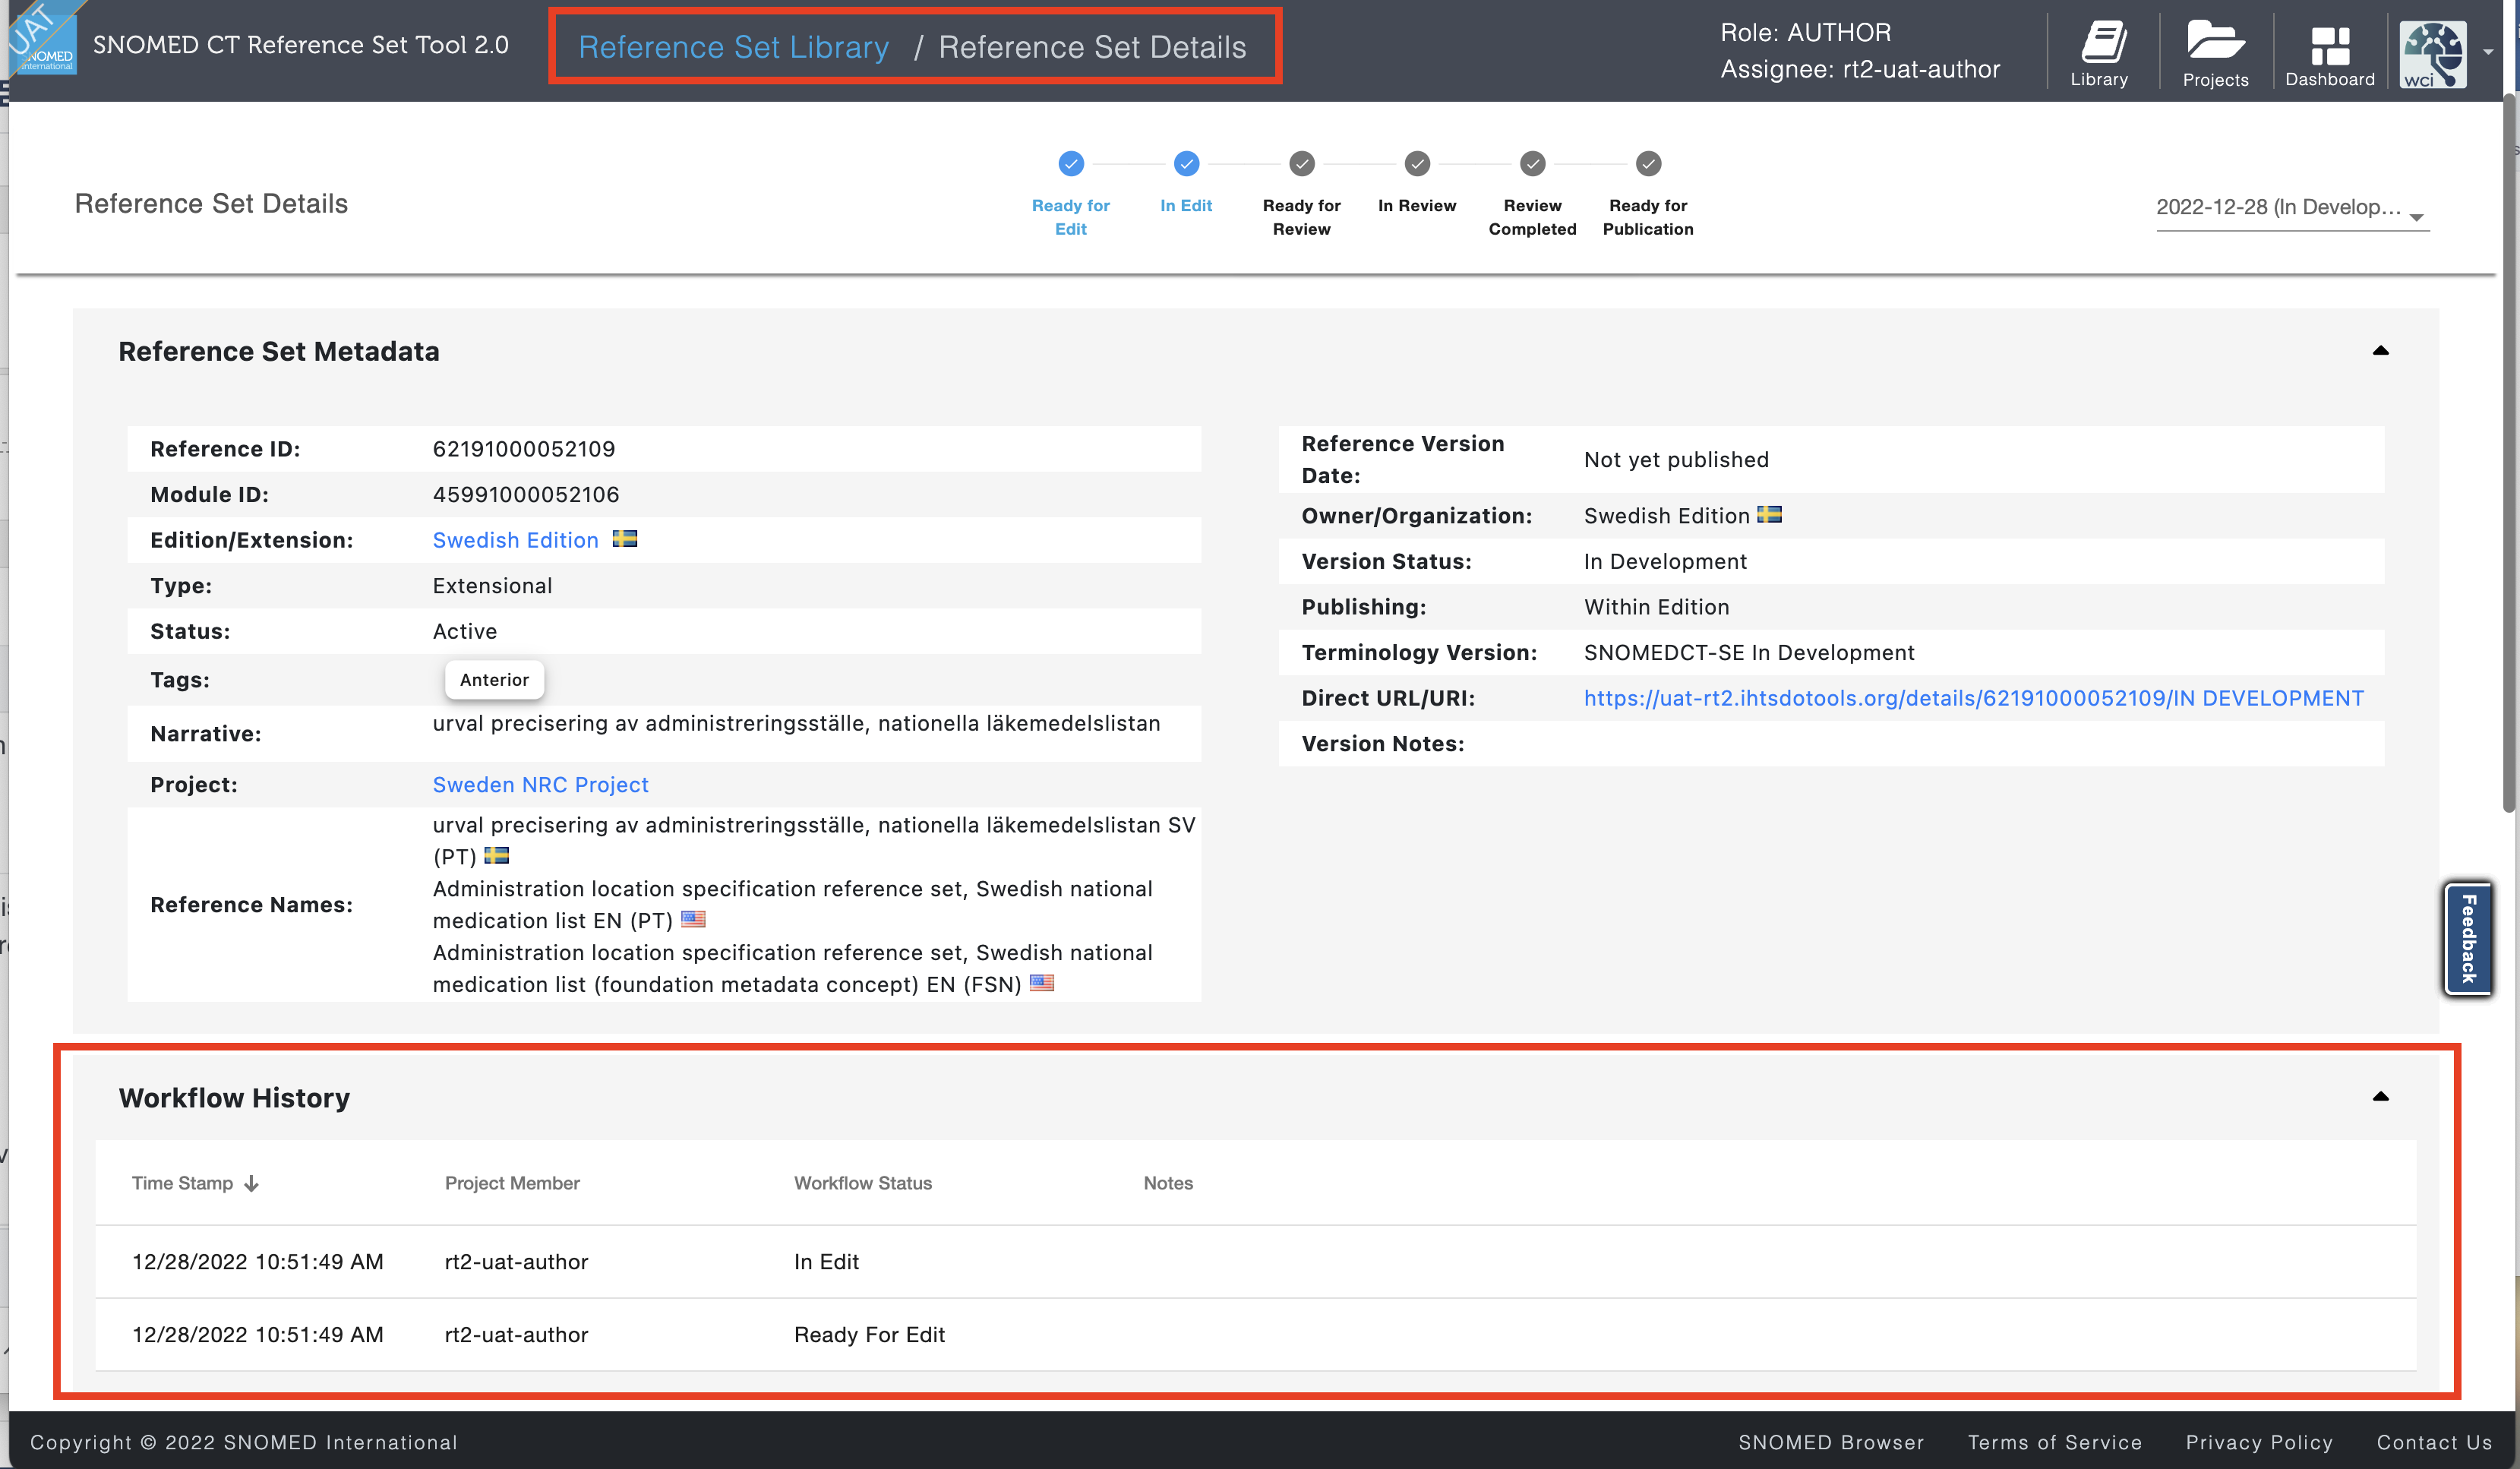Open SNOMED Browser footer link
This screenshot has height=1469, width=2520.
(1831, 1442)
